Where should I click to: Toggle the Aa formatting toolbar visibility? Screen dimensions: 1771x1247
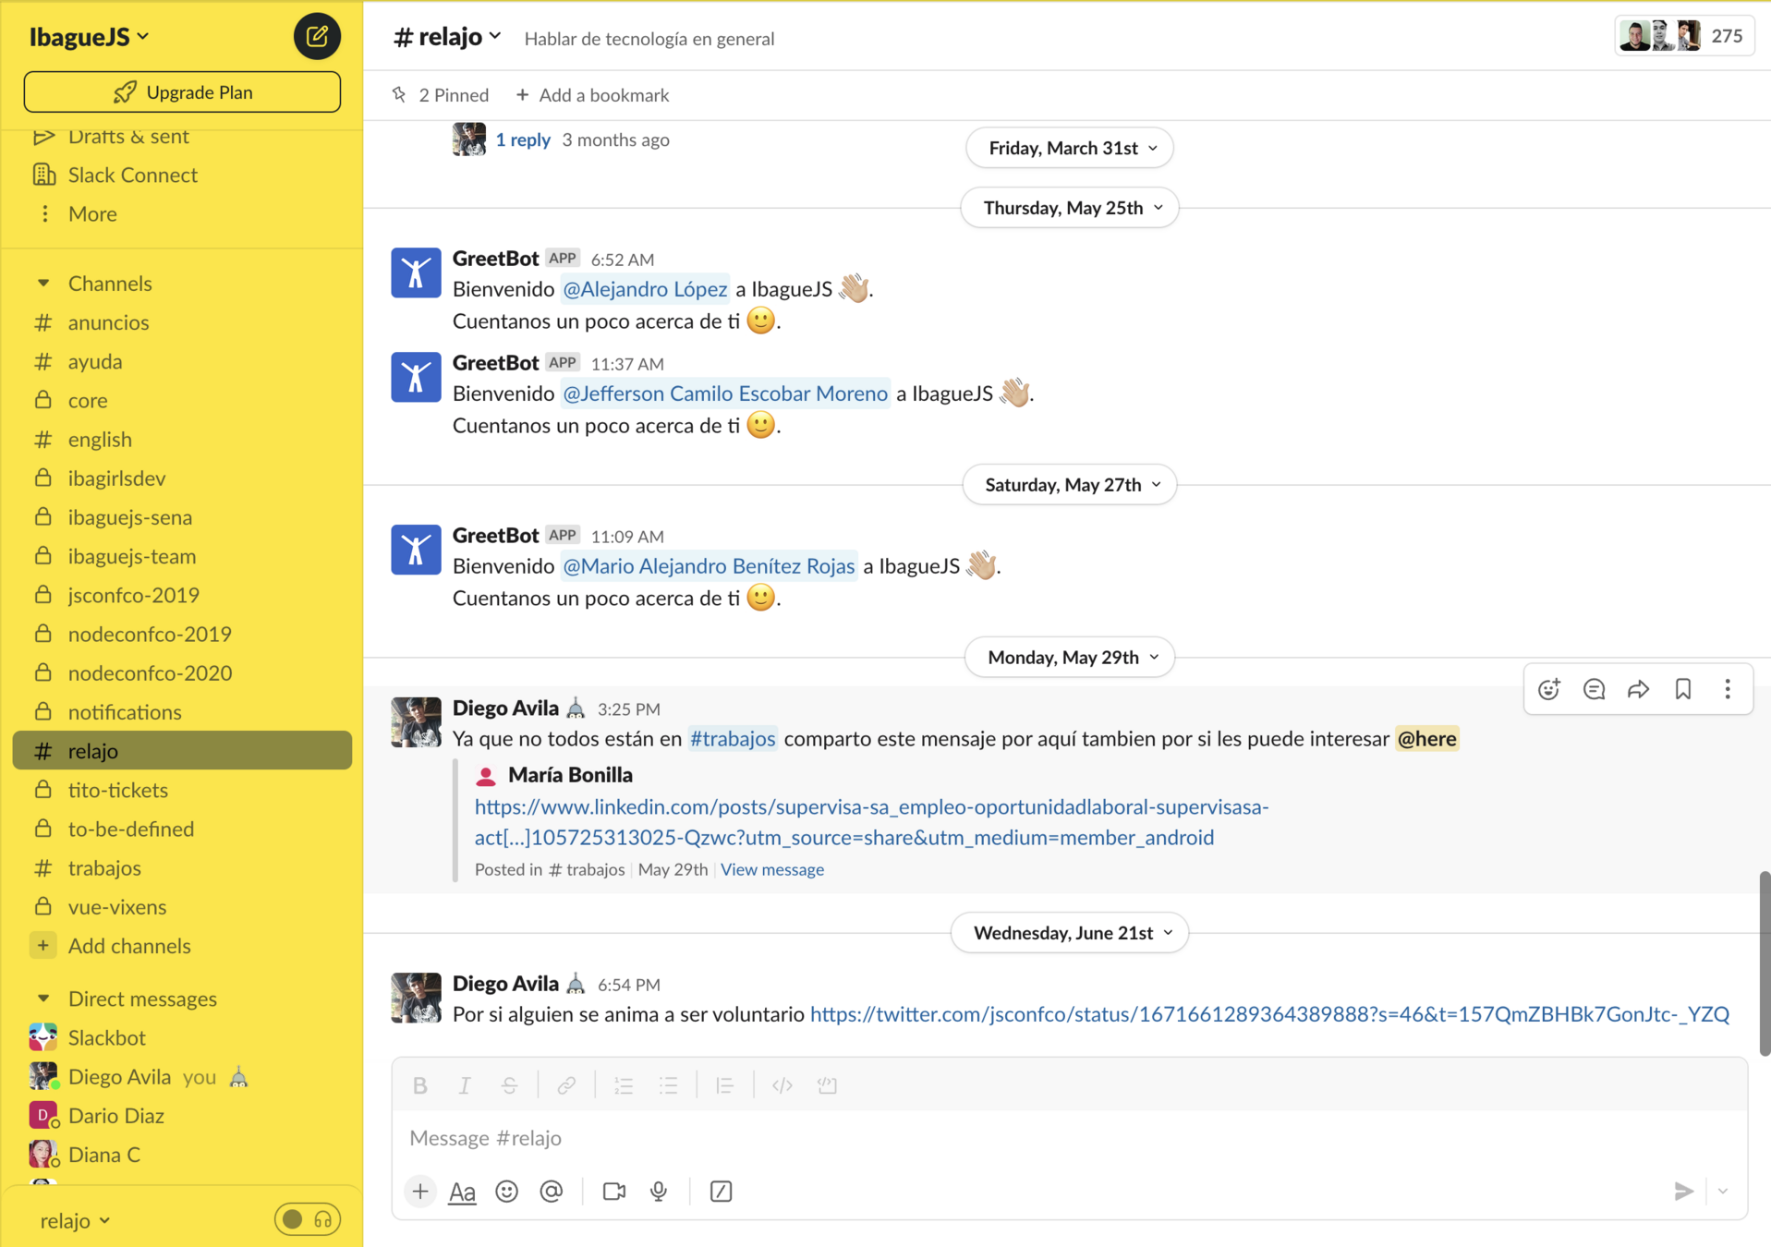[x=462, y=1192]
